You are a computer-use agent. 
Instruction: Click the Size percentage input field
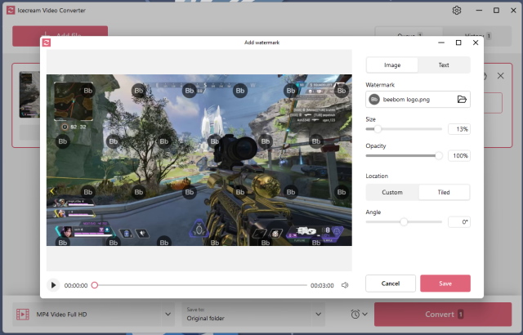pyautogui.click(x=458, y=129)
